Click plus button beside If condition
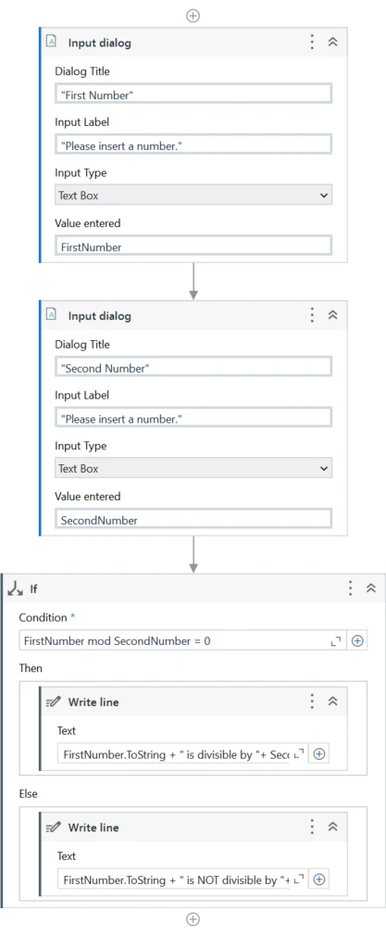This screenshot has height=936, width=386. [x=357, y=640]
